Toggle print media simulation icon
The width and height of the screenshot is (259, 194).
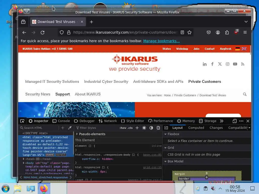[158, 128]
